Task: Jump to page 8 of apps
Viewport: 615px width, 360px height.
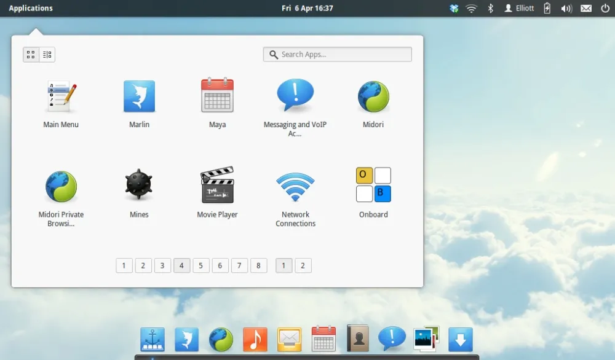Action: 259,265
